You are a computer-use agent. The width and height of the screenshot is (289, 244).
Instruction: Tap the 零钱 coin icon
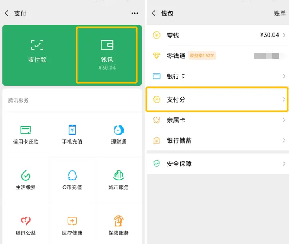tap(157, 35)
